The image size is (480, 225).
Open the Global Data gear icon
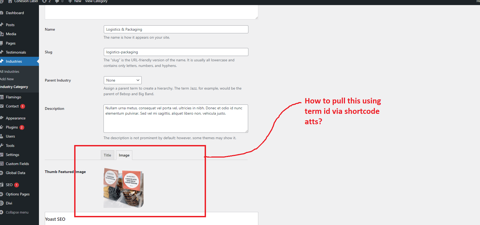pos(1,173)
